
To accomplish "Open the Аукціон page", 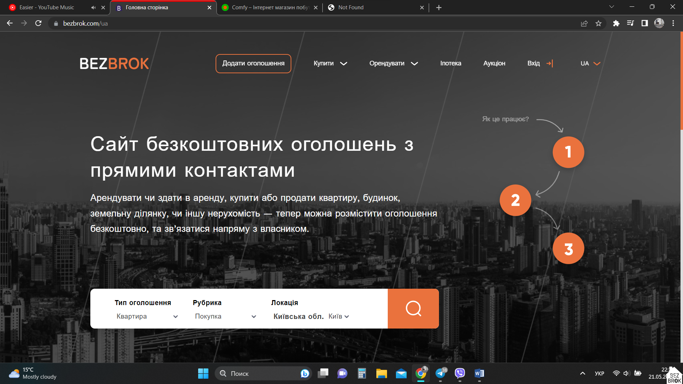I will point(494,64).
